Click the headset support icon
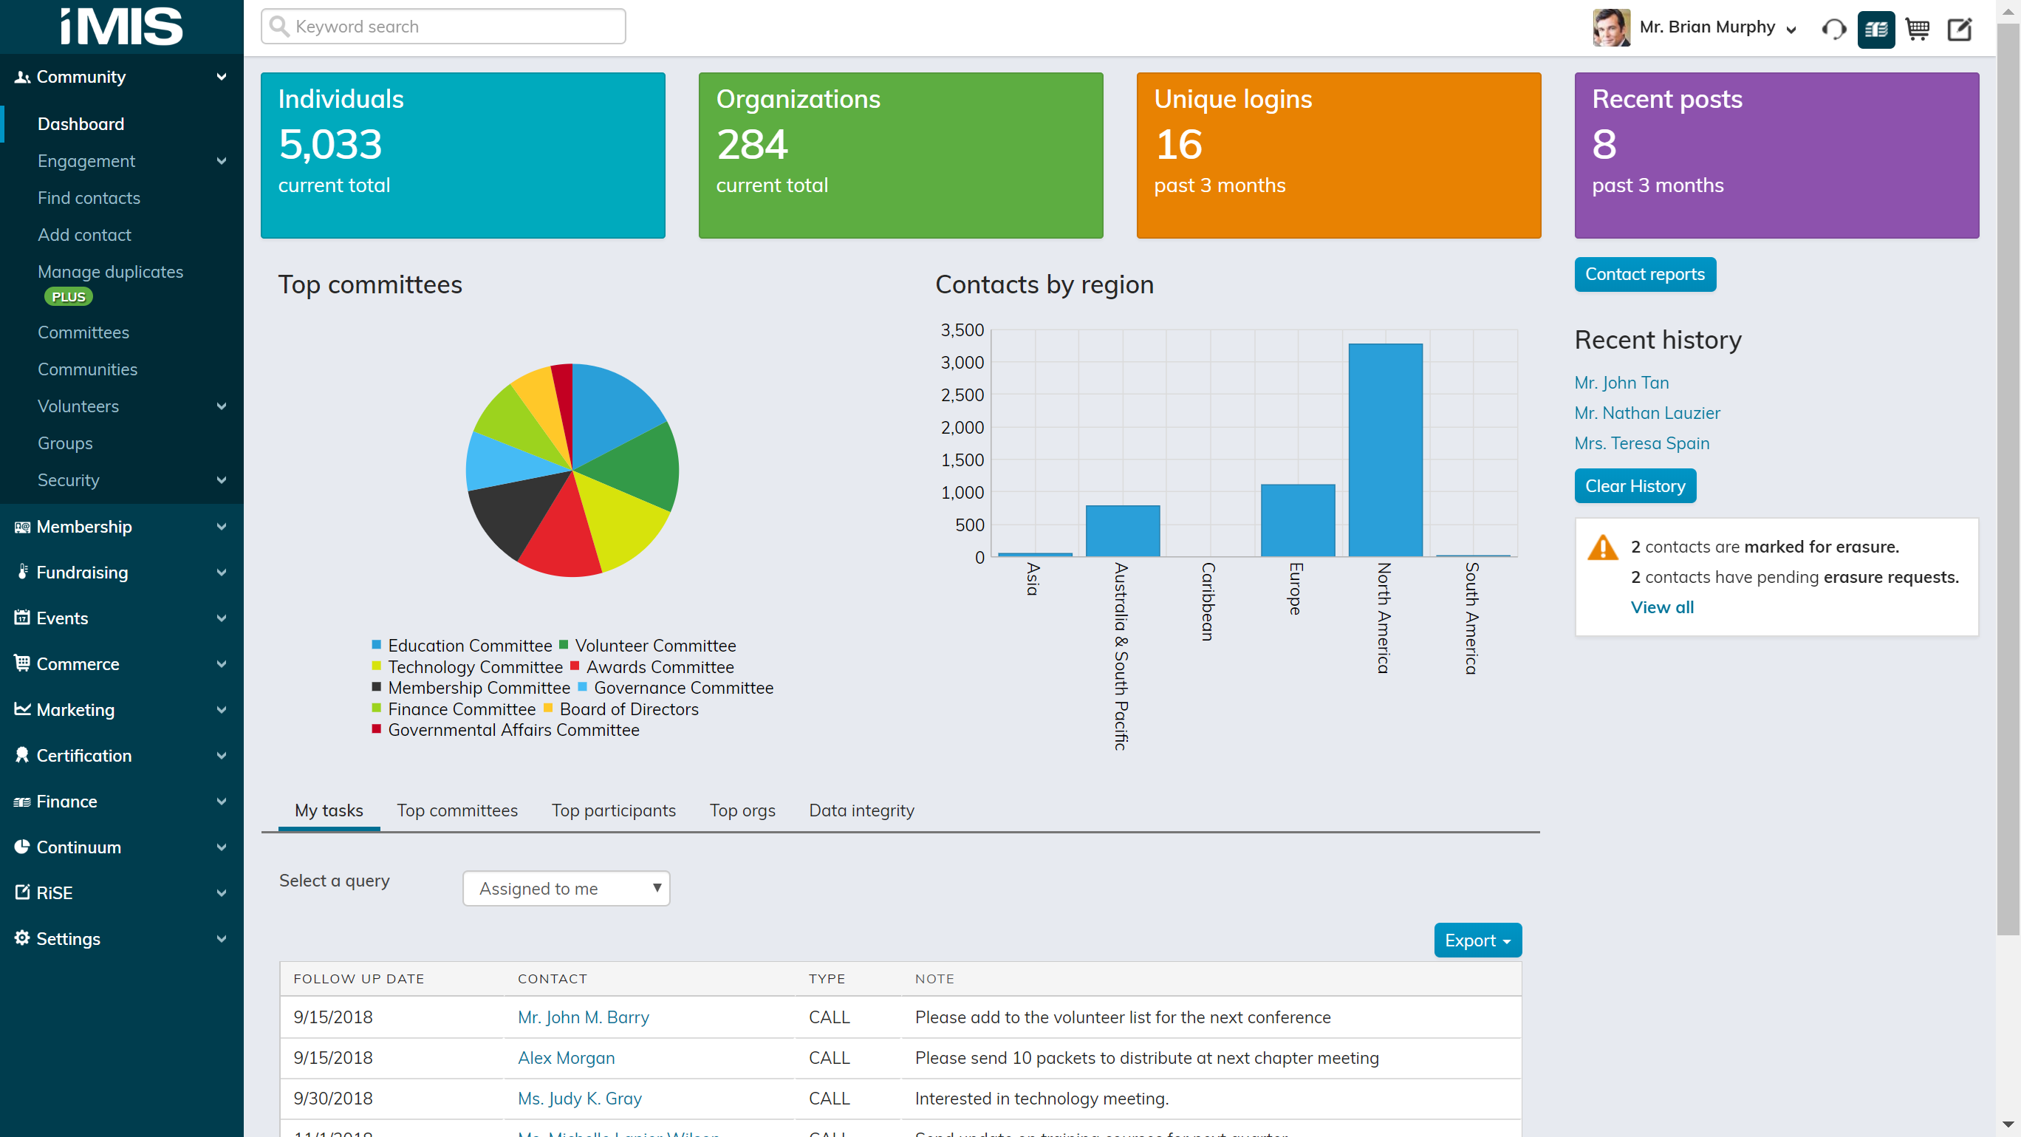 point(1833,29)
